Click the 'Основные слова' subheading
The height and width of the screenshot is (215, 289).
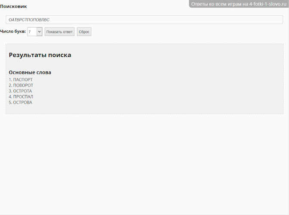30,72
